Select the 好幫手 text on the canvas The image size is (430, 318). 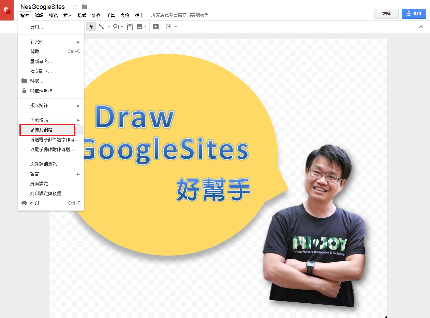[x=214, y=190]
